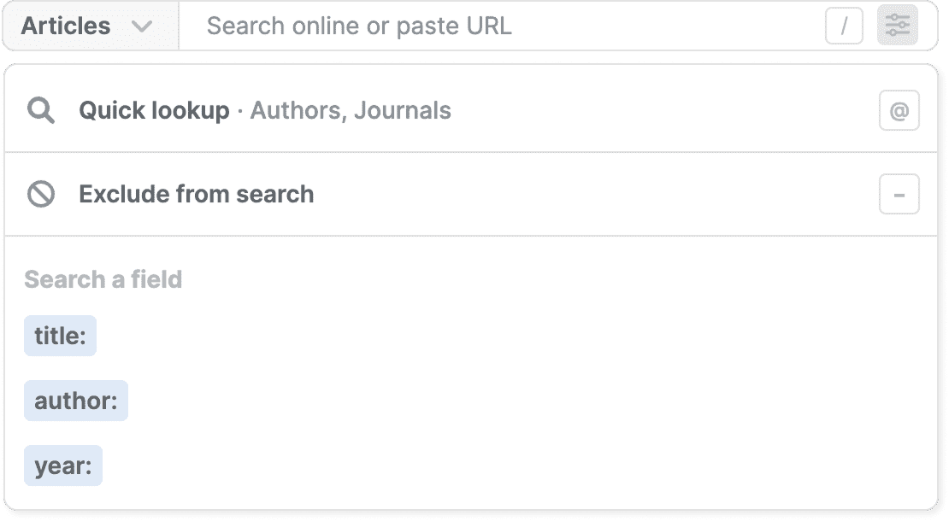Viewport: 949px width, 521px height.
Task: Open the Articles search type dropdown
Action: pyautogui.click(x=67, y=26)
